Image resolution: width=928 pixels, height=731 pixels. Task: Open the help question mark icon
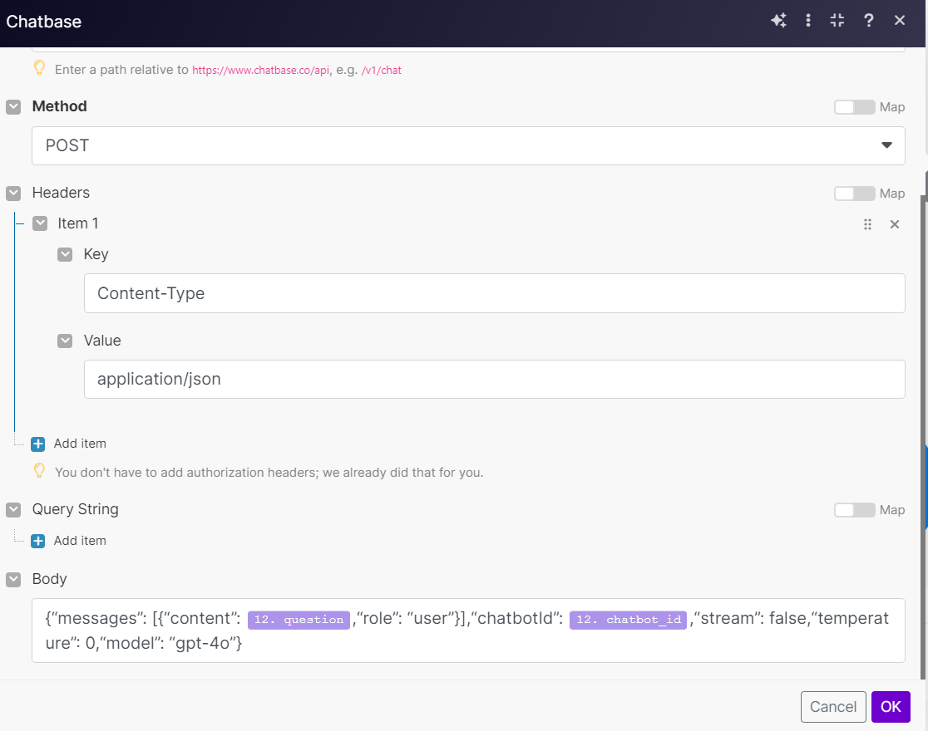869,21
